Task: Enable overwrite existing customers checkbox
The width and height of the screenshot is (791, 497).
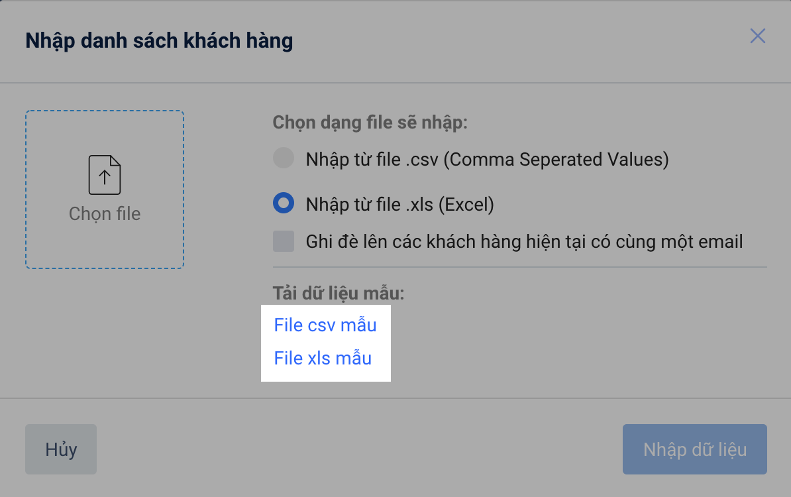Action: tap(284, 241)
